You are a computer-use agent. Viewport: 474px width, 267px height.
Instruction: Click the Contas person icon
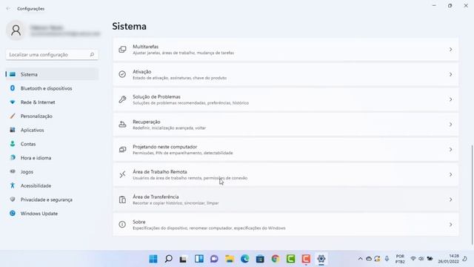(x=13, y=144)
